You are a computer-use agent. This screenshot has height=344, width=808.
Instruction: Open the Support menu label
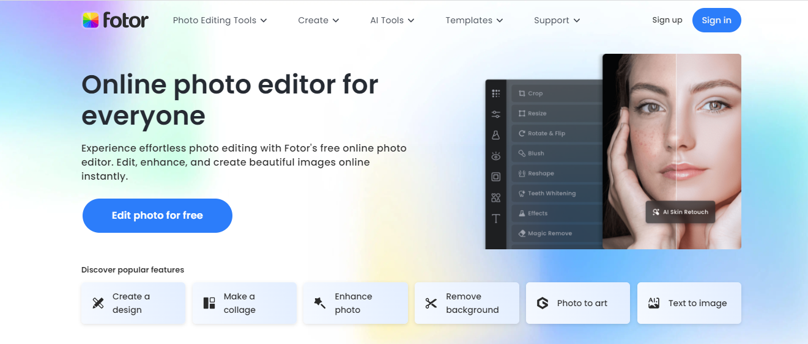(x=551, y=20)
